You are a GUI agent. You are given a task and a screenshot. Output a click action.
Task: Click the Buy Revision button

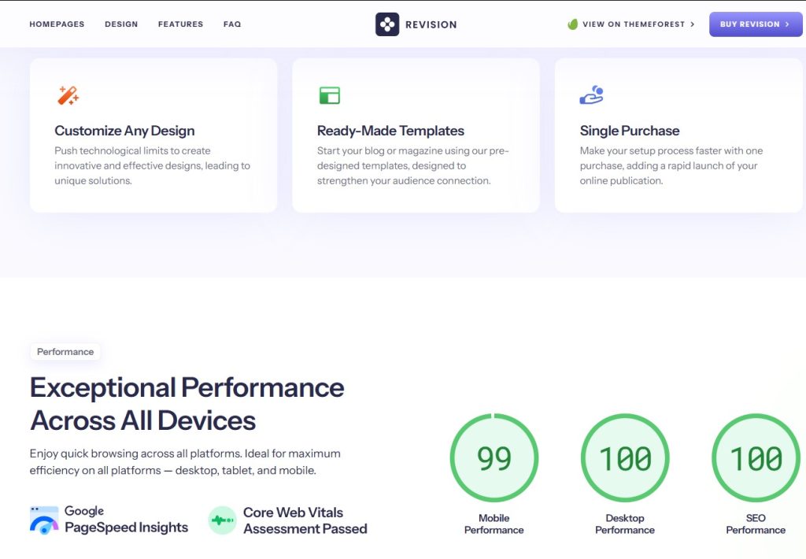755,24
